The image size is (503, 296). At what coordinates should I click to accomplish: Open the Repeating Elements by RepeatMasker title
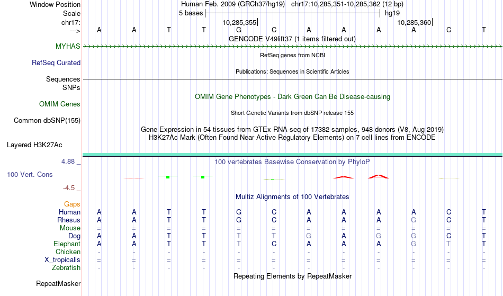point(293,276)
